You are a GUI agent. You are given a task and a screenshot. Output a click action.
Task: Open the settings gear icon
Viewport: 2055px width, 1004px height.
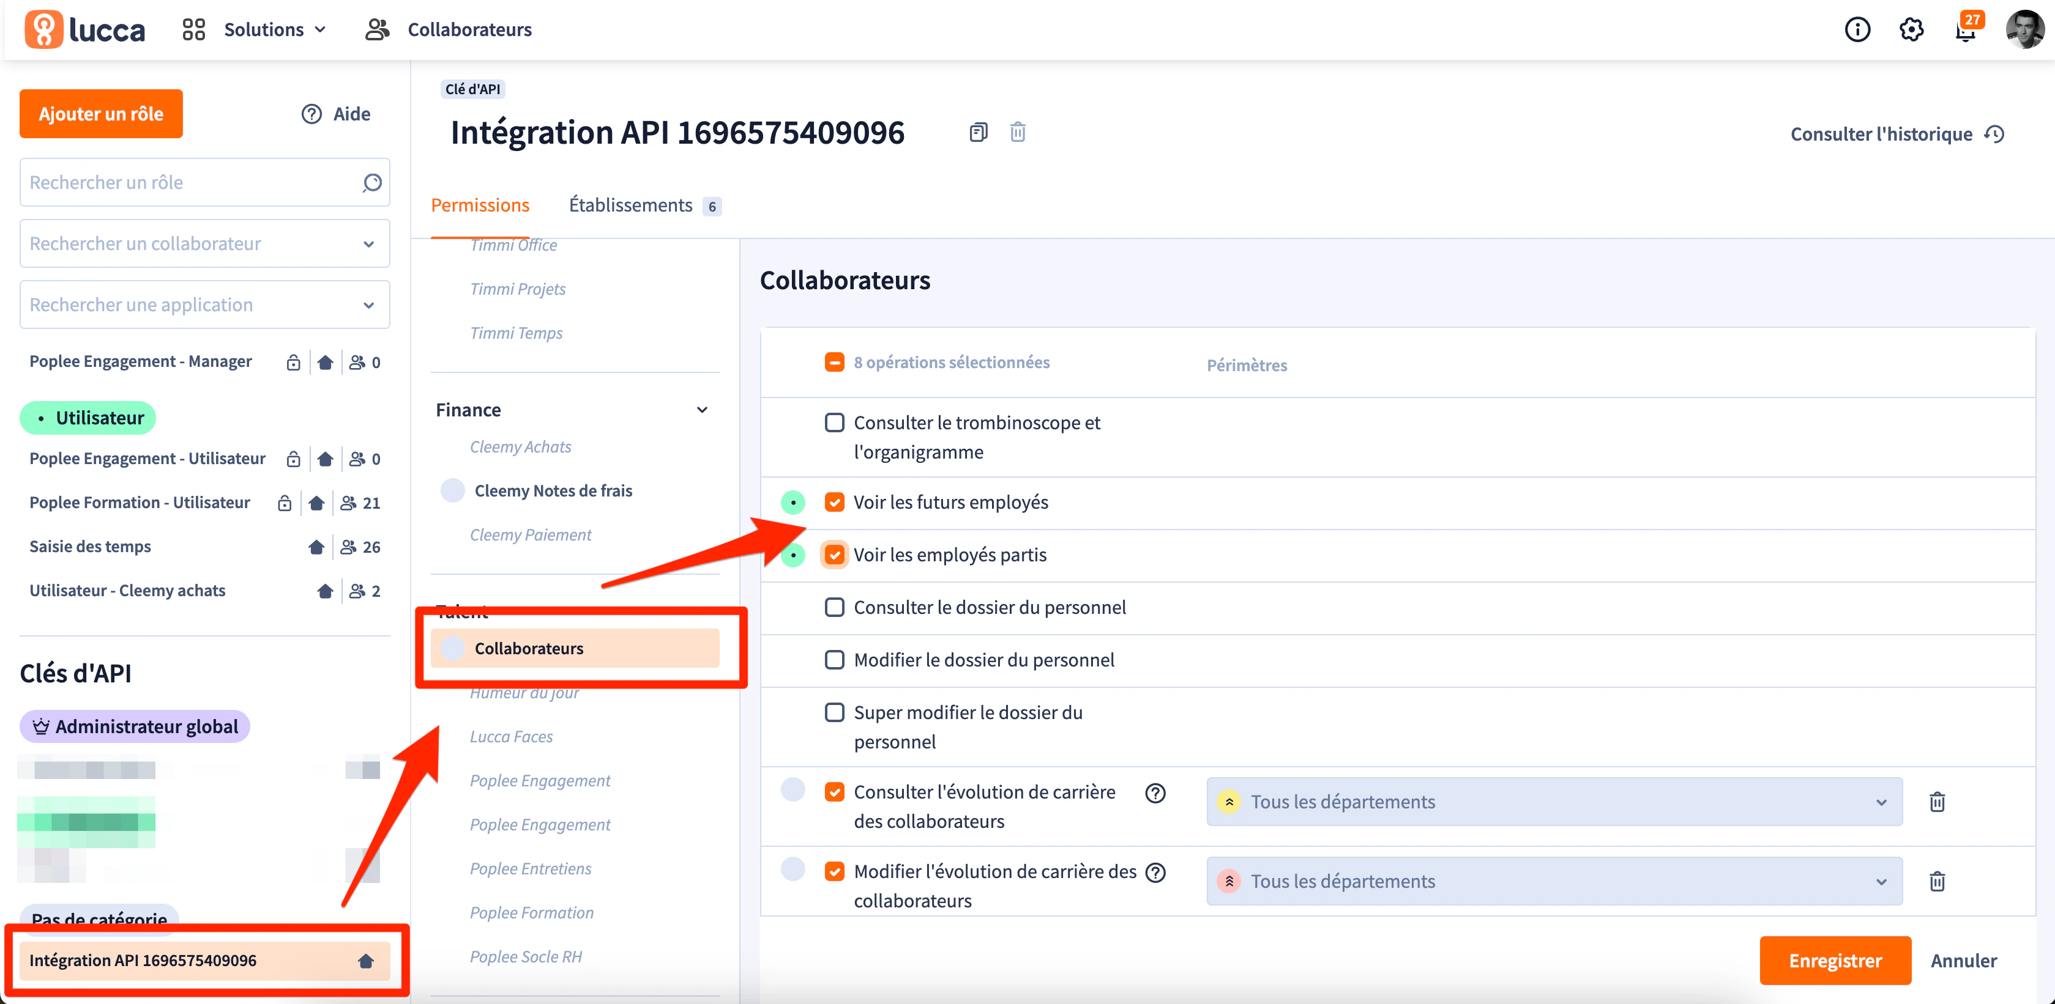pos(1911,29)
